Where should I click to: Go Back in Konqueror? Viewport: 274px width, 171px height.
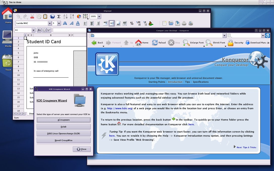[97, 42]
